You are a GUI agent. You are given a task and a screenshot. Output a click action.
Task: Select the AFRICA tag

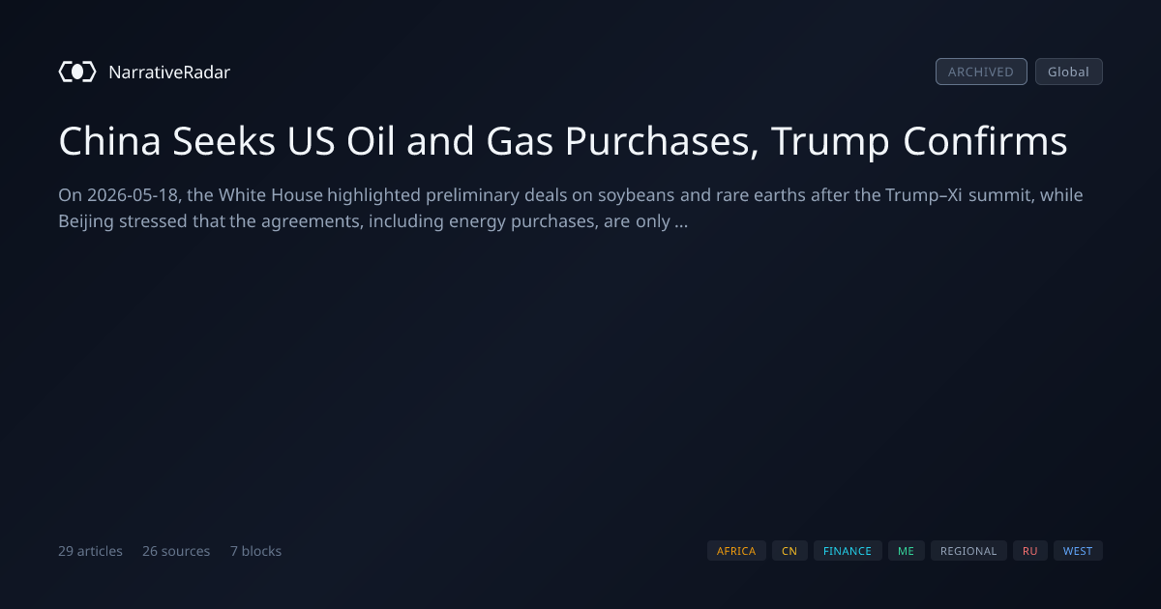(736, 551)
